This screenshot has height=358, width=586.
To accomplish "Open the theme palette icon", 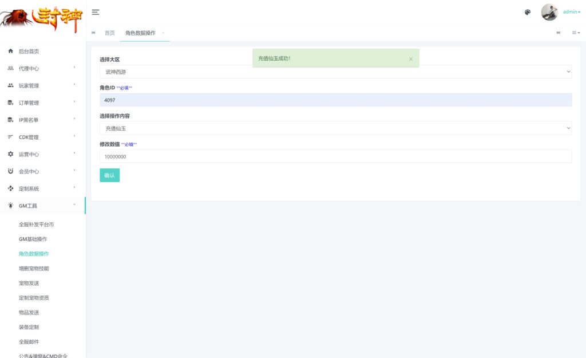I will (528, 12).
